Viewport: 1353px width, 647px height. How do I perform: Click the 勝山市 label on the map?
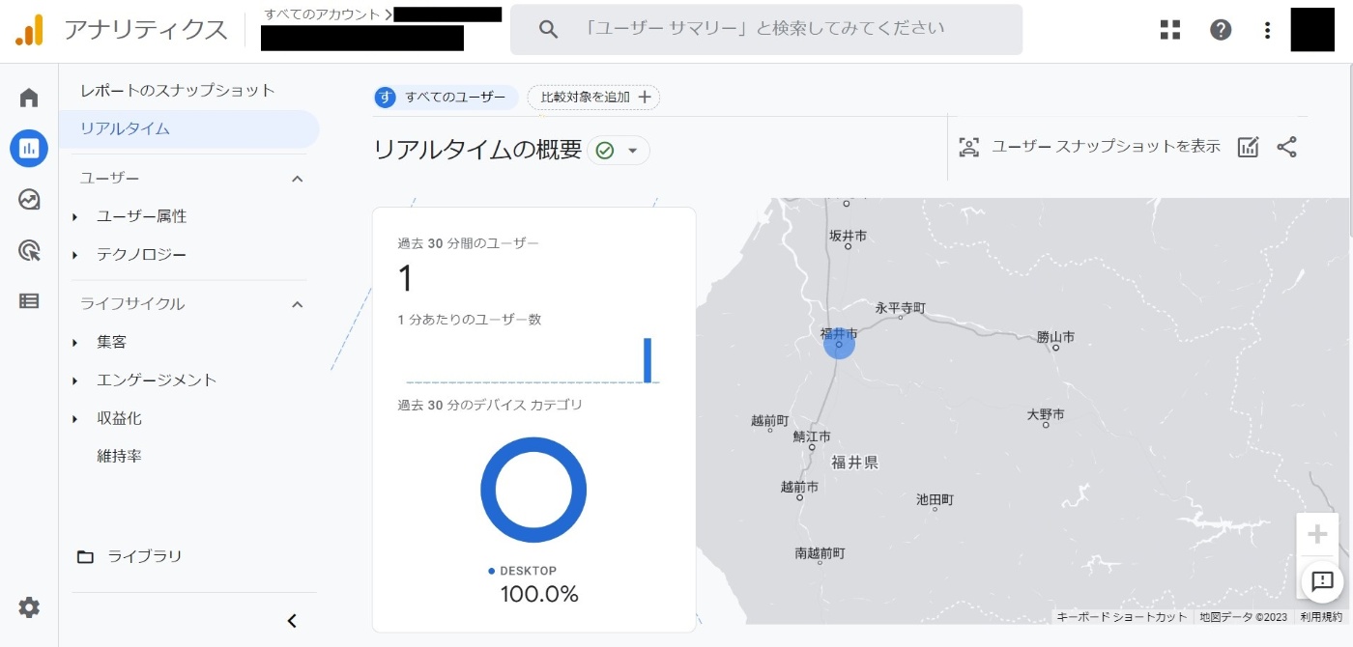click(x=1055, y=336)
